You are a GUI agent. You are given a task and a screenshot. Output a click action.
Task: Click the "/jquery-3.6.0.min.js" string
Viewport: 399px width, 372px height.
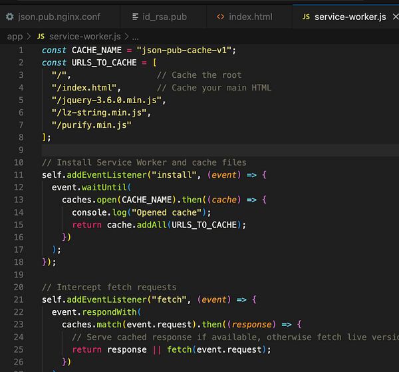coord(106,100)
